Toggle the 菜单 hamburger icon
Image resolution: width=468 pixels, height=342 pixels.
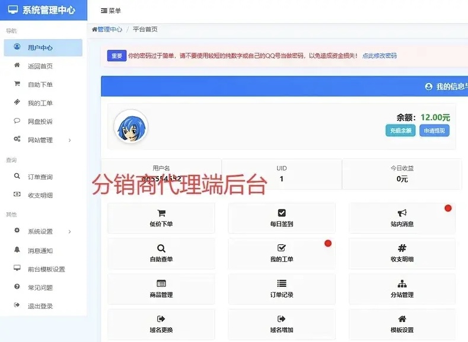point(104,11)
